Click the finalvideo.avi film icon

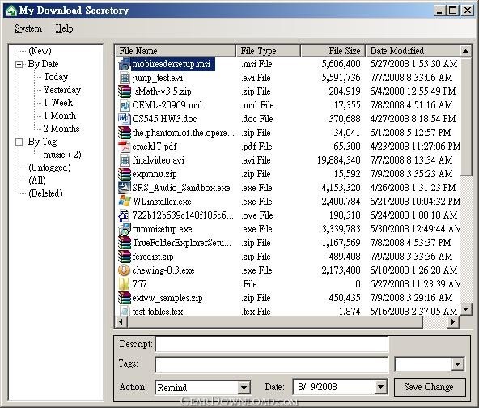(x=125, y=160)
